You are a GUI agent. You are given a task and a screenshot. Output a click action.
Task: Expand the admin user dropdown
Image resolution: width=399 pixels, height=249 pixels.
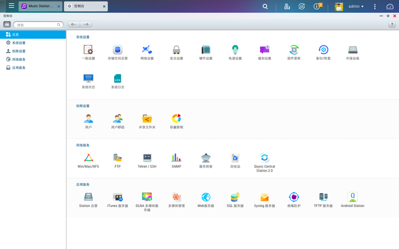[356, 6]
